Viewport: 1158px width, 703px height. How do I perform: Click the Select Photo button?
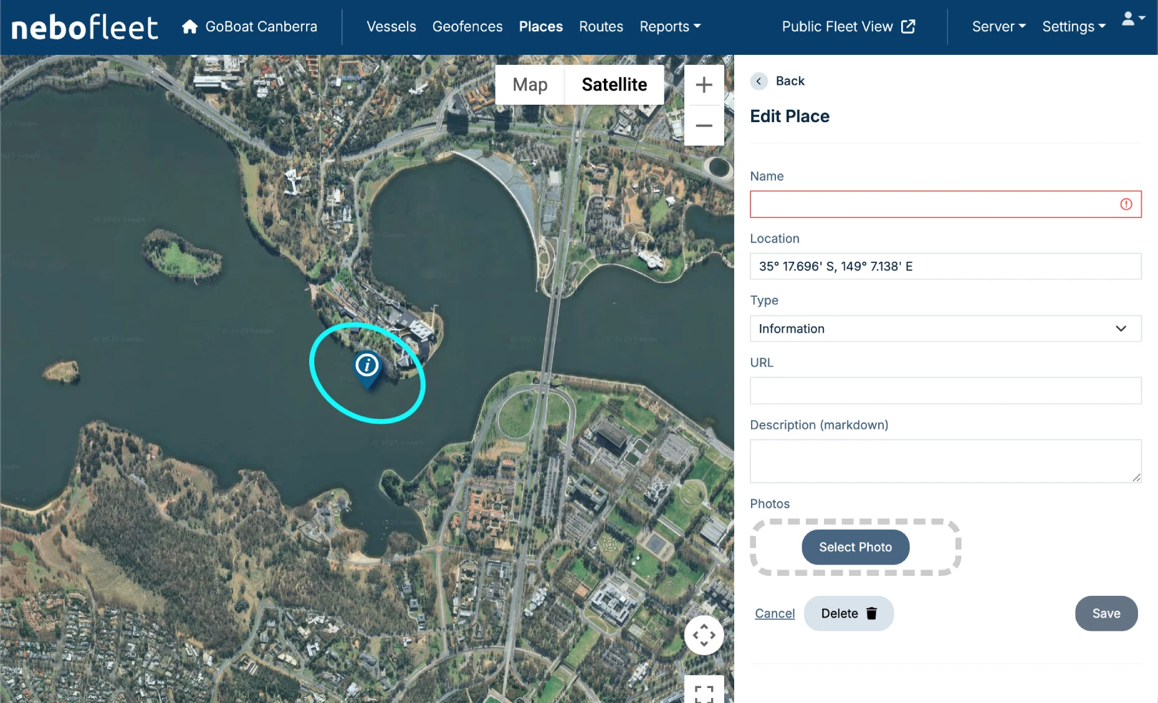click(855, 547)
